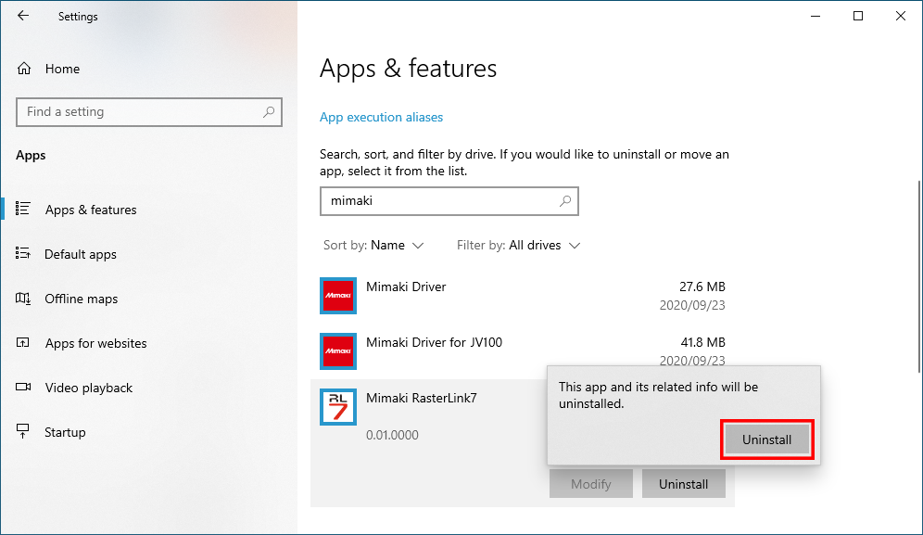
Task: Click the Mimaki Driver for JV100 icon
Action: (x=338, y=351)
